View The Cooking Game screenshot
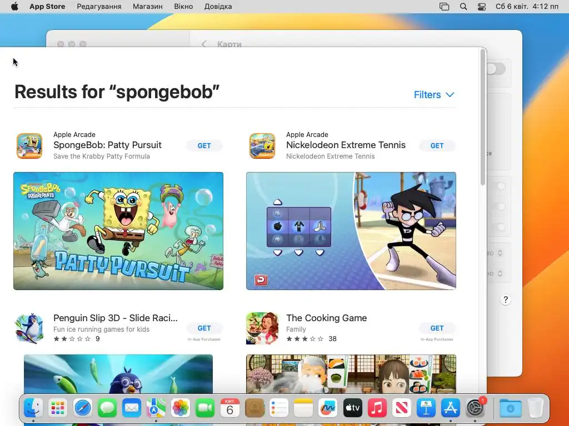Screen dimensions: 569x426 tap(351, 374)
